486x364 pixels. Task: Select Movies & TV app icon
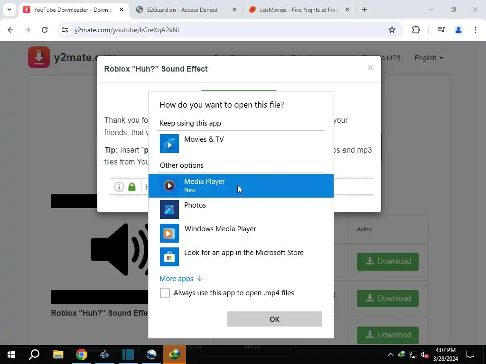pyautogui.click(x=169, y=144)
